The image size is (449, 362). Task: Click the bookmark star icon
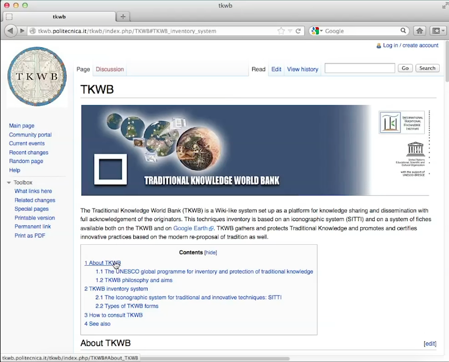[x=281, y=31]
